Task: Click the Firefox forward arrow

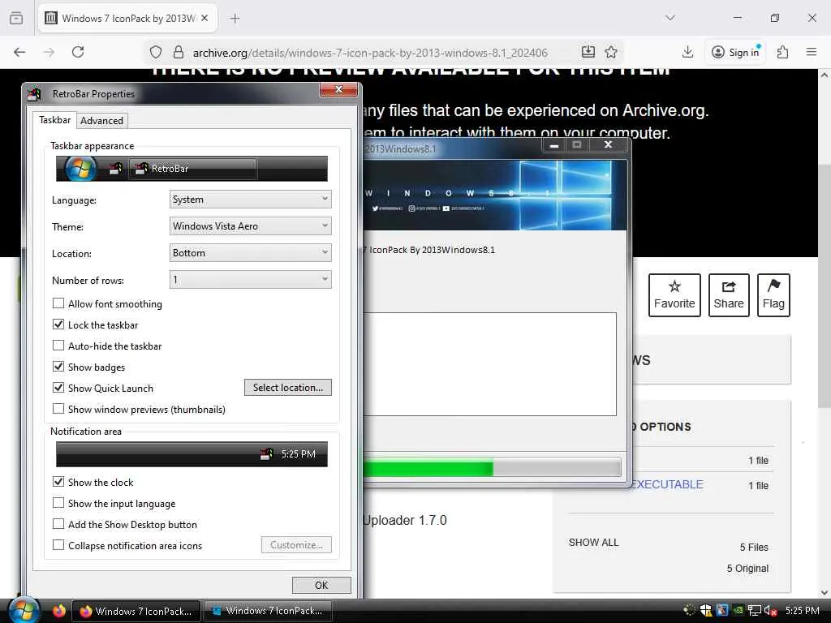Action: [49, 52]
